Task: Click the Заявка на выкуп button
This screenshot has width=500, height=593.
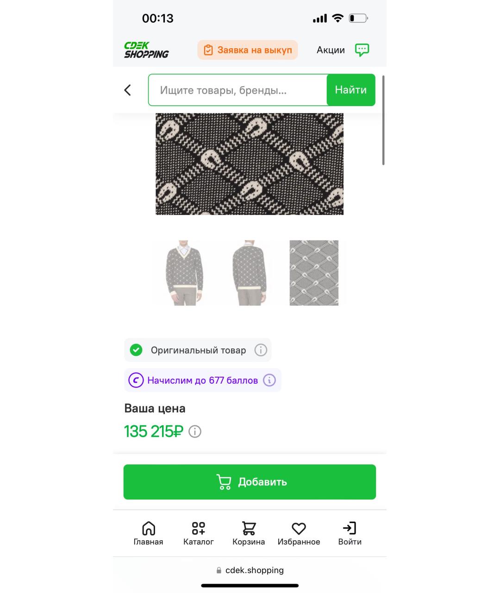Action: (248, 50)
